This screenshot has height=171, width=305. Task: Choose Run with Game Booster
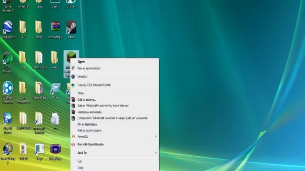114,144
